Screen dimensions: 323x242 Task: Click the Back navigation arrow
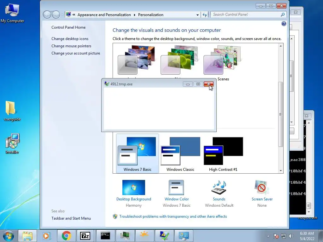pos(47,14)
